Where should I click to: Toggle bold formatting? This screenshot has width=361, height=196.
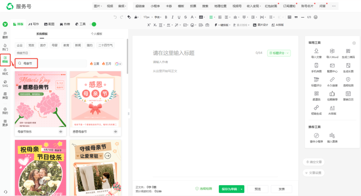(x=166, y=17)
